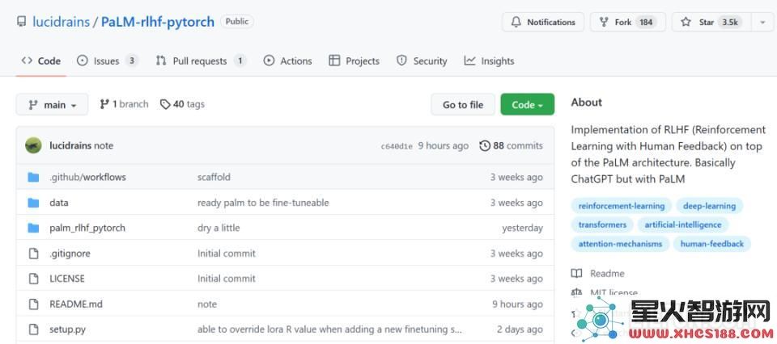The width and height of the screenshot is (777, 344).
Task: Select the deep-learning topic tag
Action: point(709,206)
